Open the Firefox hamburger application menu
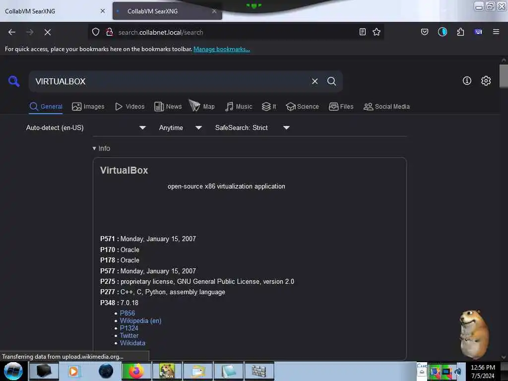508x381 pixels. [x=496, y=32]
